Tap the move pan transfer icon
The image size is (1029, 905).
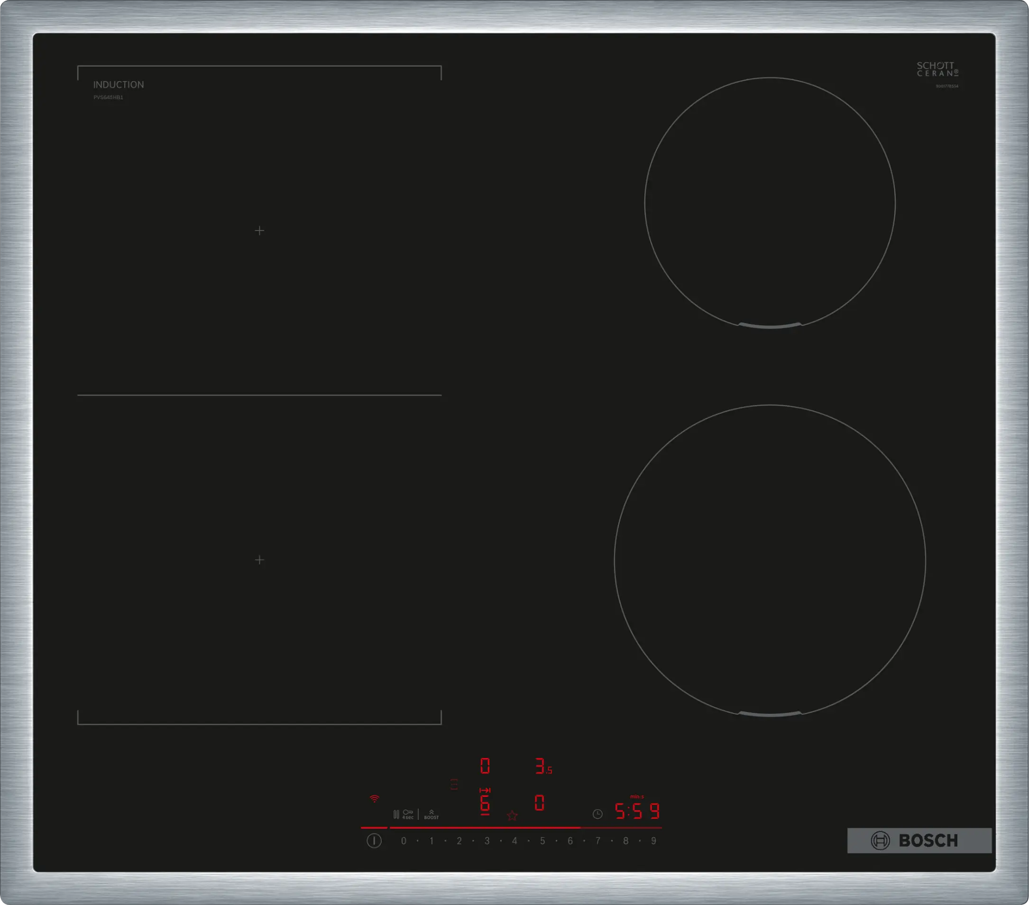coord(485,791)
